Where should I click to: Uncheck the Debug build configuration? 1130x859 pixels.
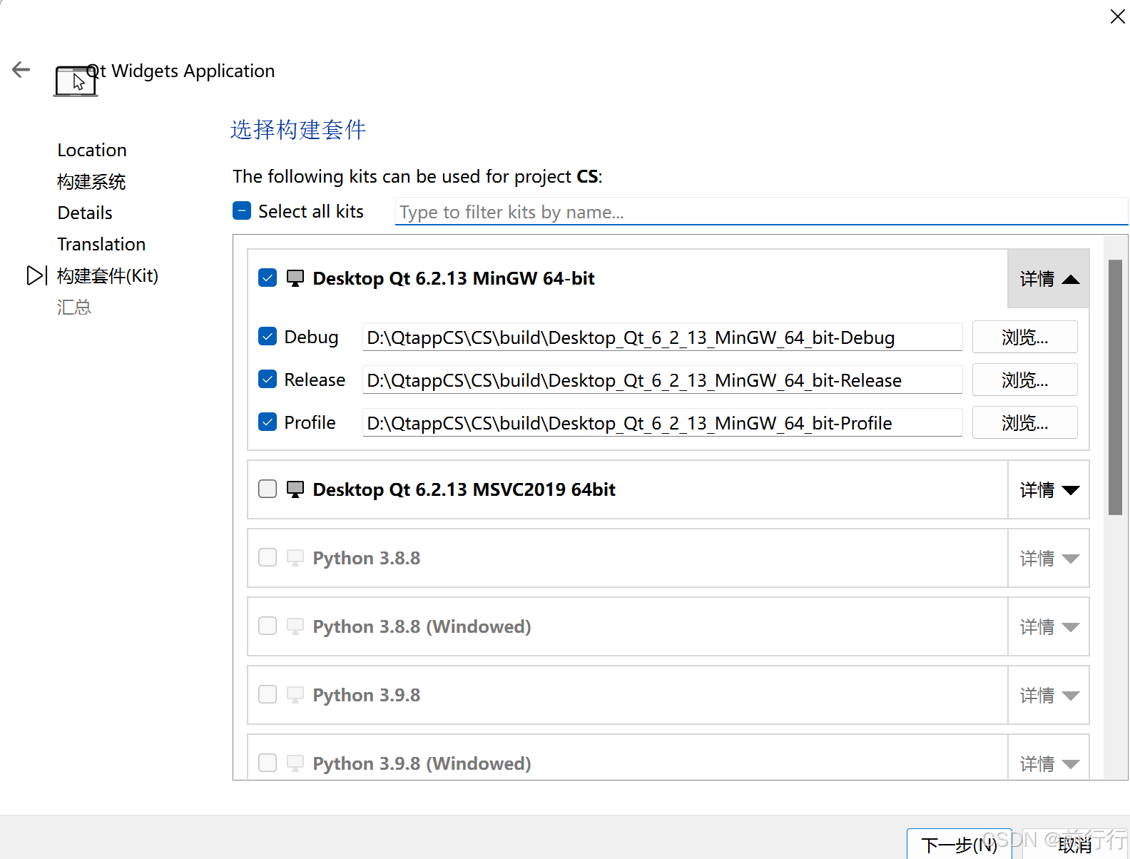pos(268,336)
